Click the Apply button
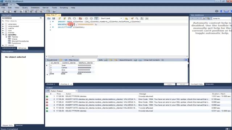Viewport: 232px width, 130px height. coord(170,84)
